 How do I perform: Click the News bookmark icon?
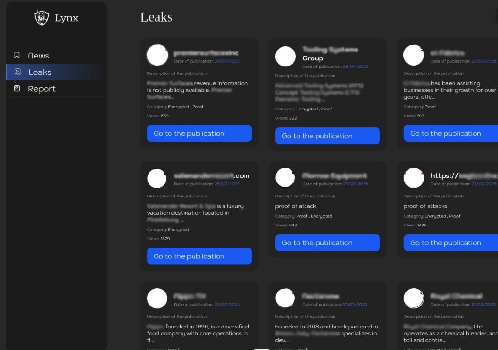pos(17,55)
